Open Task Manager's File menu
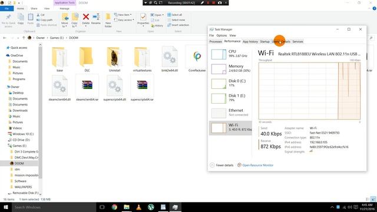This screenshot has height=212, width=377. pos(211,35)
